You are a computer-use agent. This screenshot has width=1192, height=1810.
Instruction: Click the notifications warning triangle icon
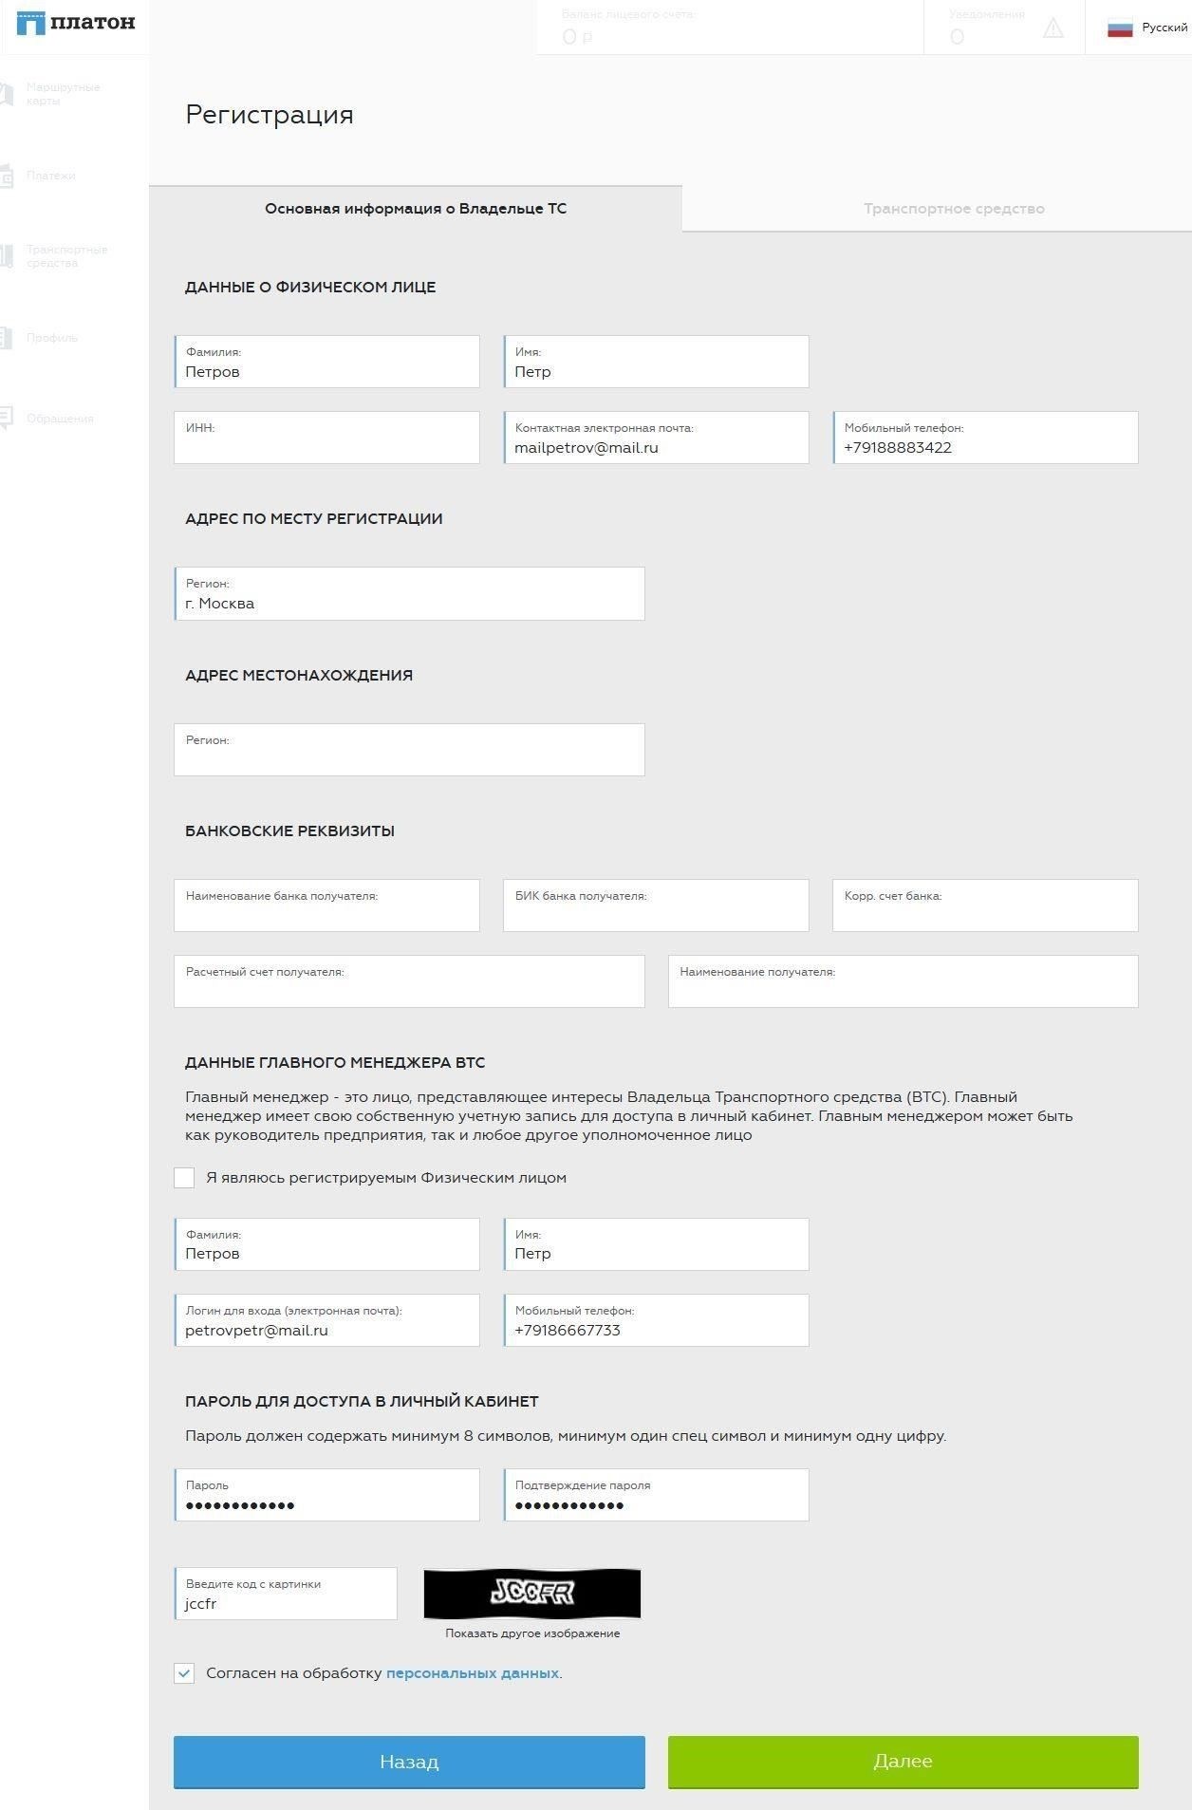1053,28
